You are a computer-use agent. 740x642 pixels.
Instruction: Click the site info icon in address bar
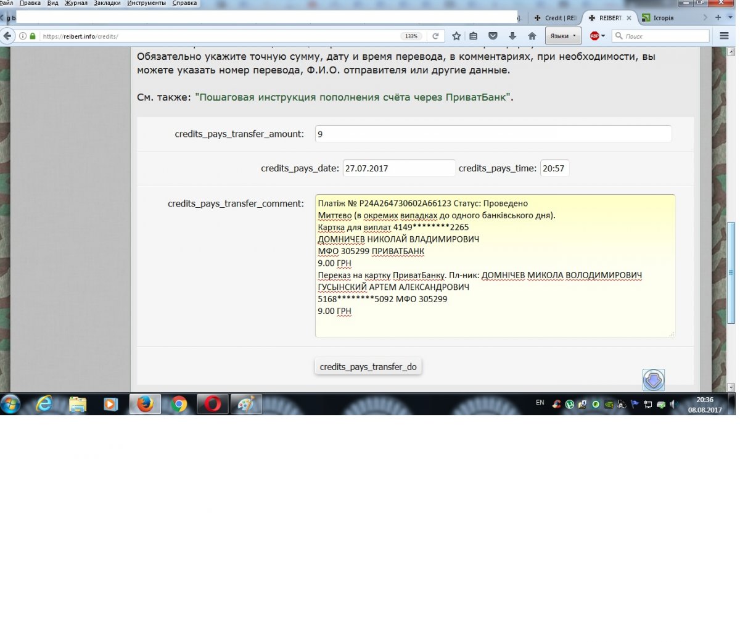(x=23, y=36)
